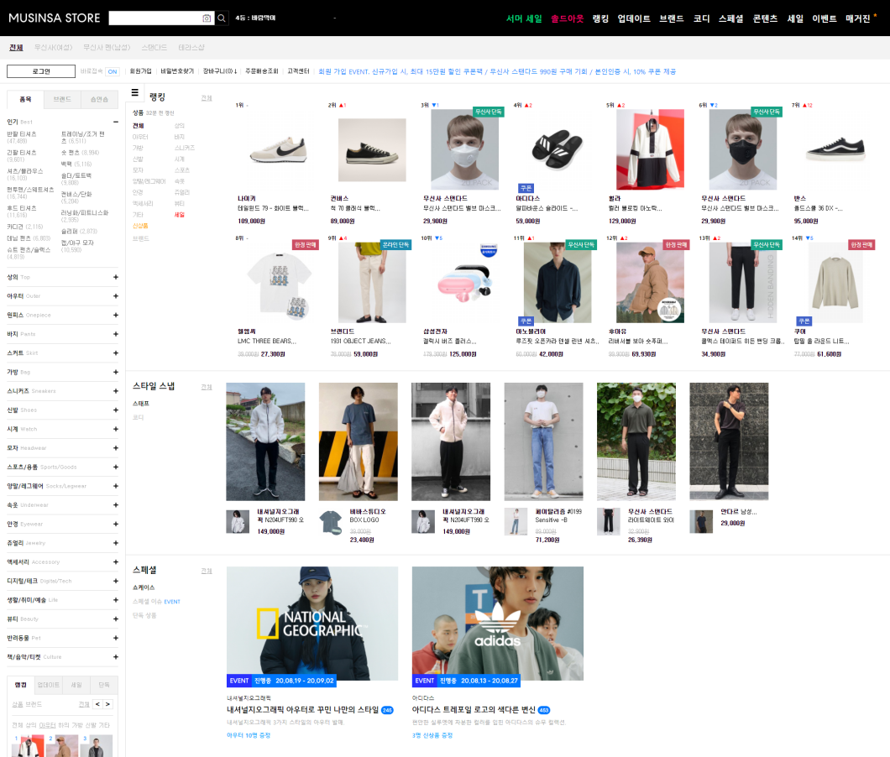Expand the 신발 Shoes category

pos(116,410)
